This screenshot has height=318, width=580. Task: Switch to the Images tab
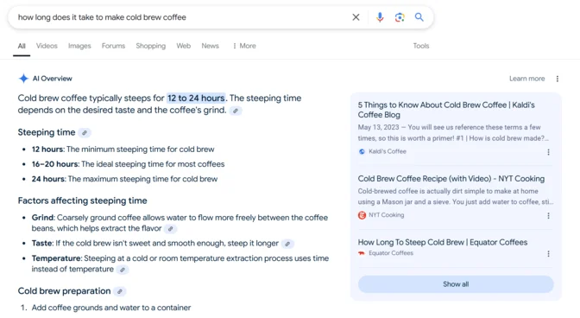(79, 46)
